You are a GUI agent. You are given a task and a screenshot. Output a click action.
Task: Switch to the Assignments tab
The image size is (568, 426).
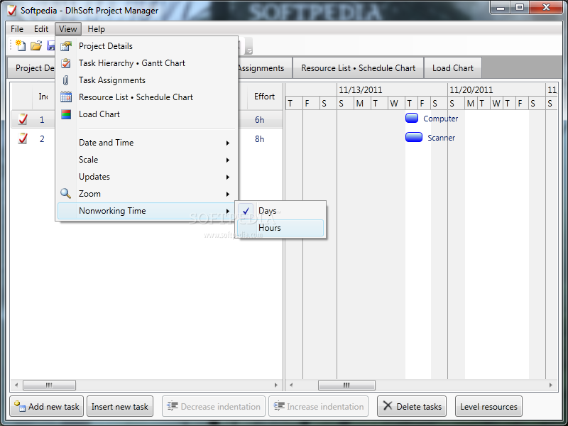265,68
